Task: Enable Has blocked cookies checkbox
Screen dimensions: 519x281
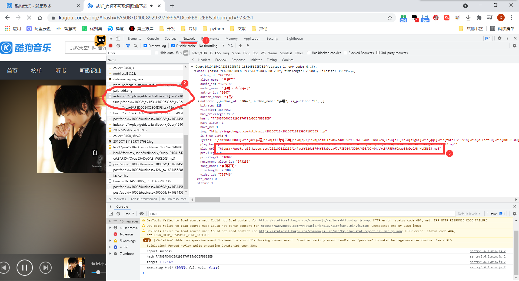Action: [309, 53]
